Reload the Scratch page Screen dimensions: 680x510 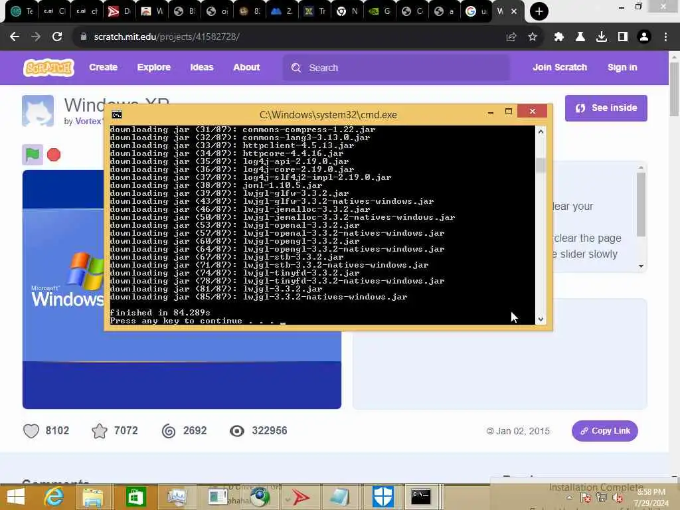click(57, 37)
